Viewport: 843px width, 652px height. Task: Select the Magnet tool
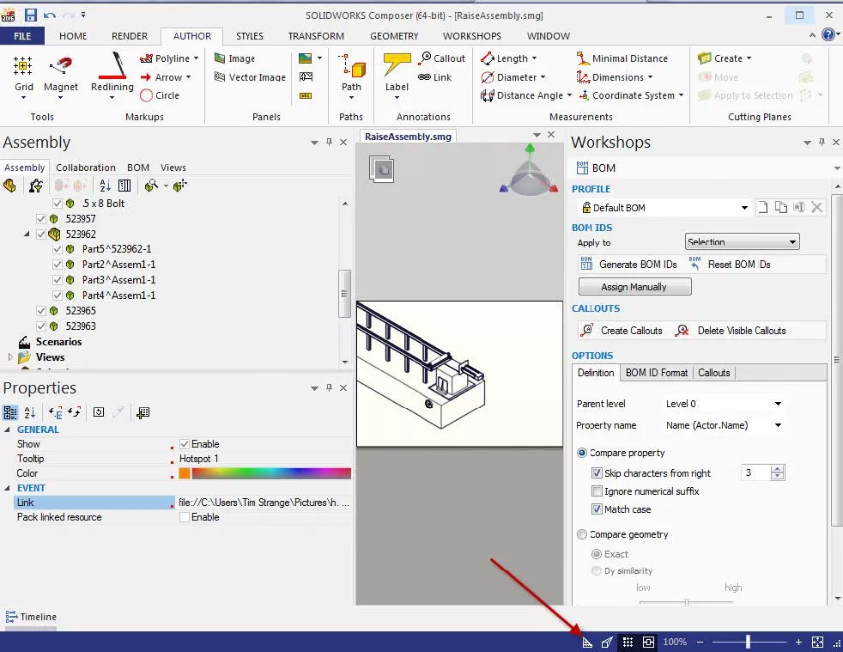click(x=61, y=74)
